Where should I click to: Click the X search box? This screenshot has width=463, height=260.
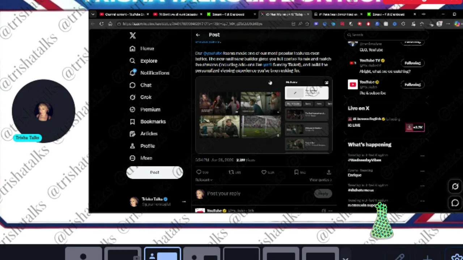point(387,35)
